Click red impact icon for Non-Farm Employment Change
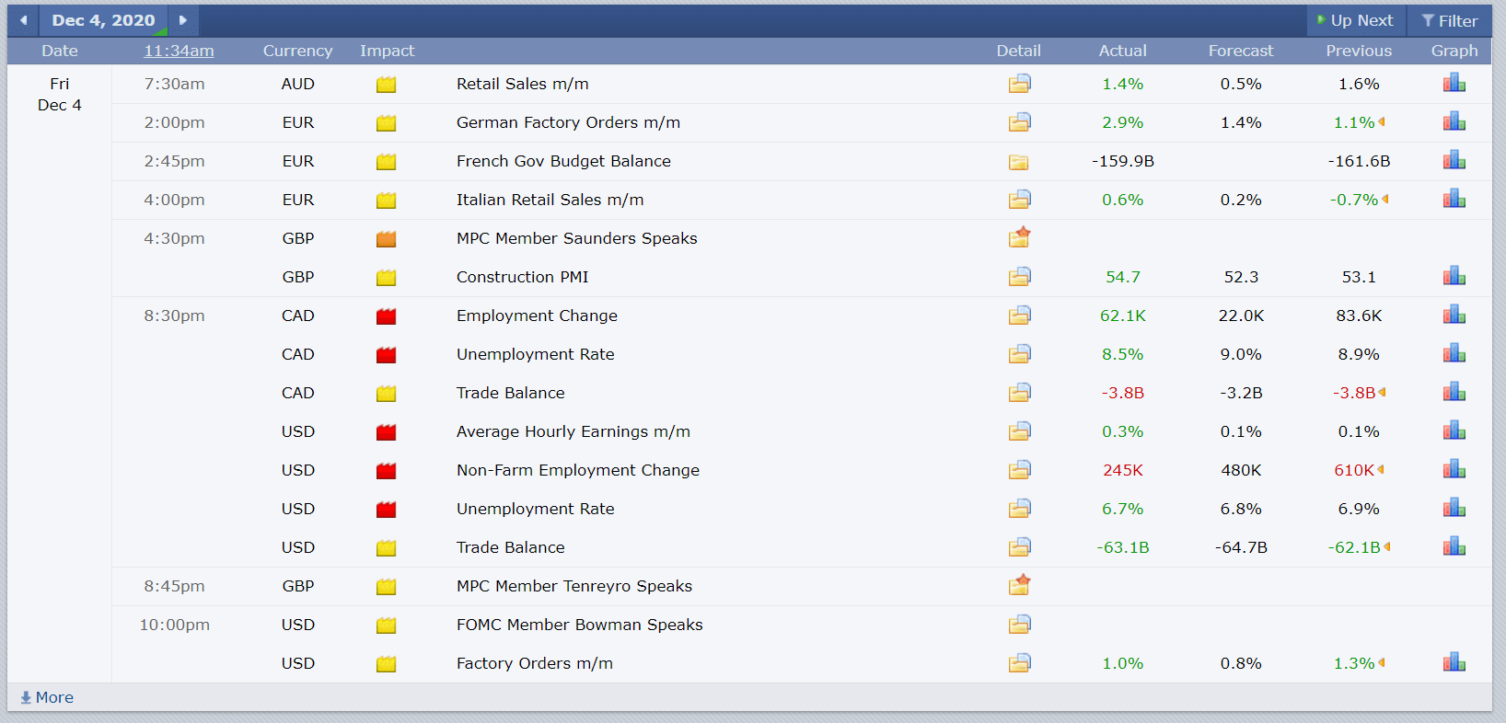 (387, 471)
